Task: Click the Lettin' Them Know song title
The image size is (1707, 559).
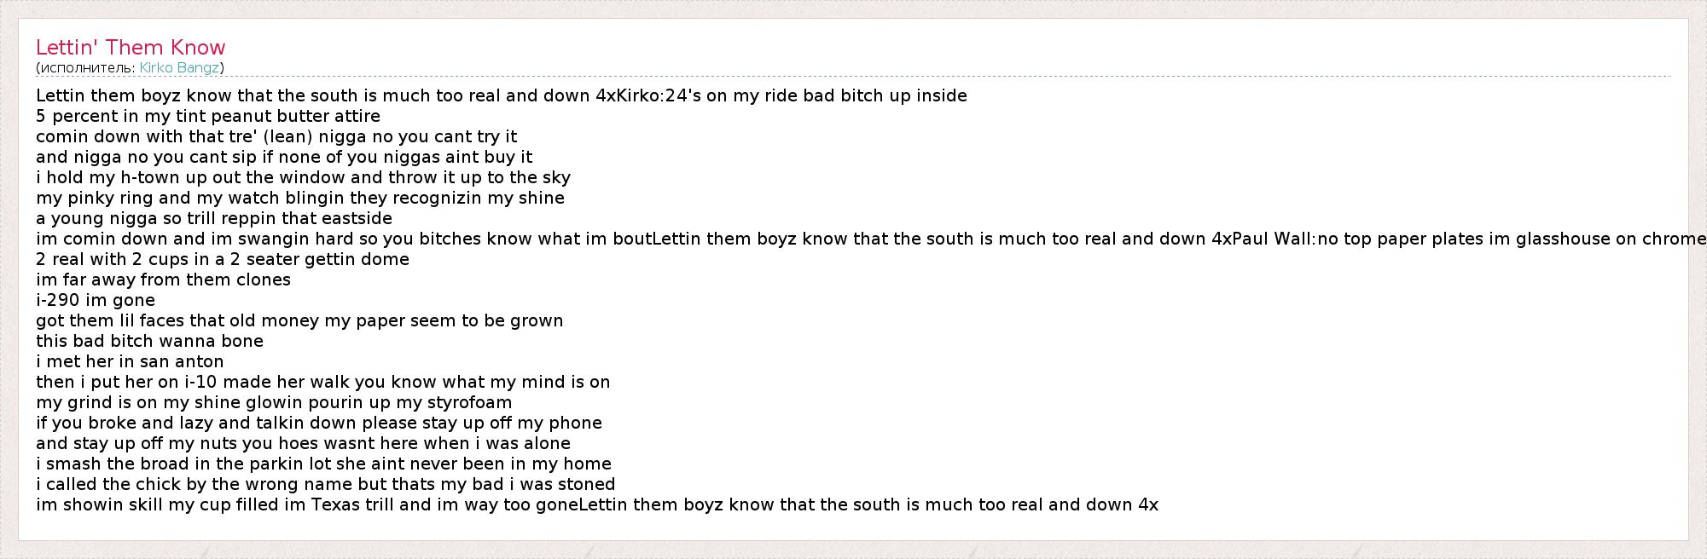Action: (x=131, y=48)
